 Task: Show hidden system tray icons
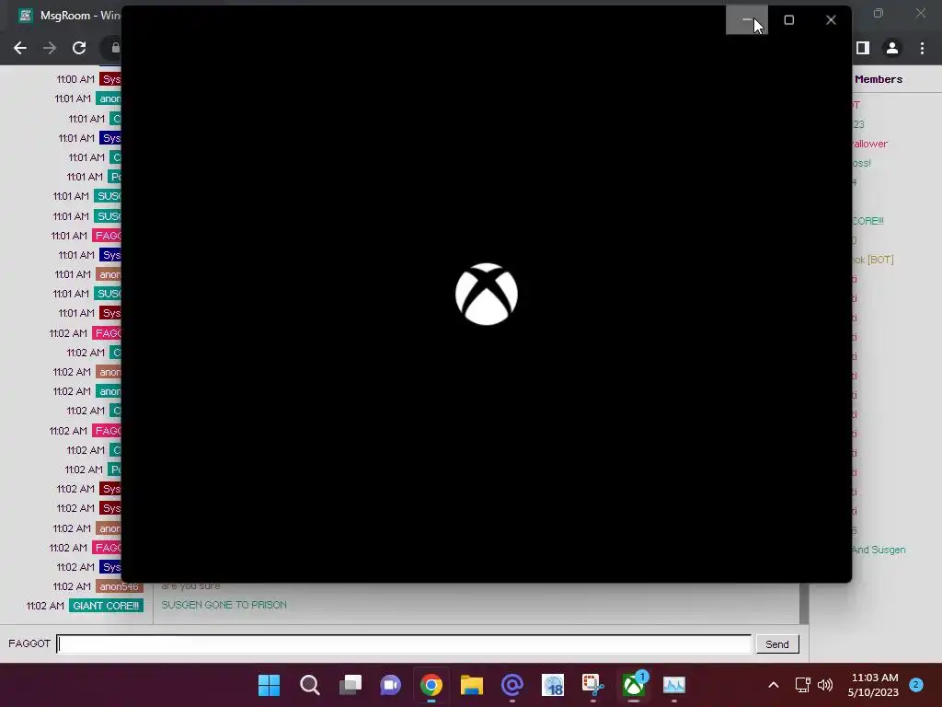click(x=774, y=685)
